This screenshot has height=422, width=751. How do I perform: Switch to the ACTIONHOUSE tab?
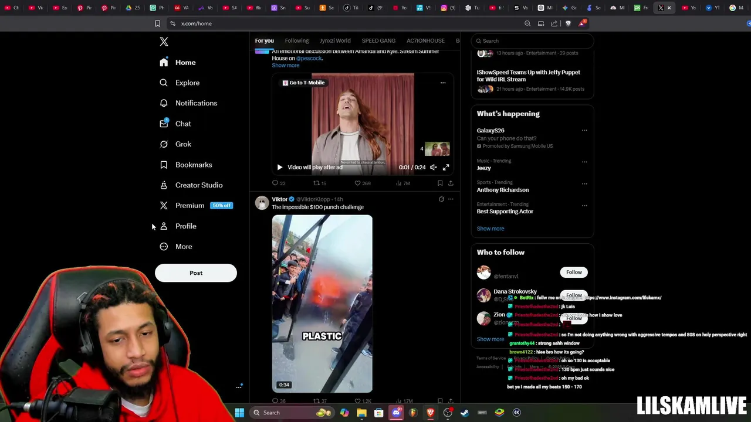[x=425, y=40]
